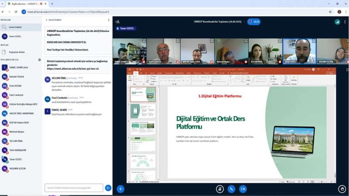Click the chat message input field

pos(74,188)
